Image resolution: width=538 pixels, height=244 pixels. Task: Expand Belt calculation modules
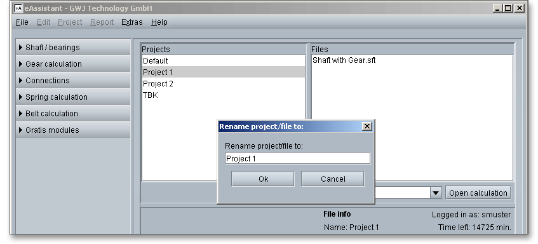pyautogui.click(x=73, y=113)
